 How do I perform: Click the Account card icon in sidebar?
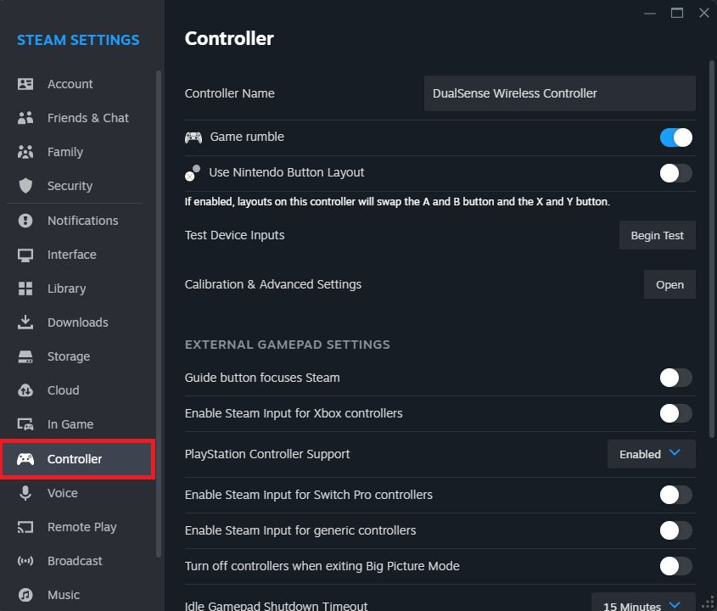(x=25, y=84)
